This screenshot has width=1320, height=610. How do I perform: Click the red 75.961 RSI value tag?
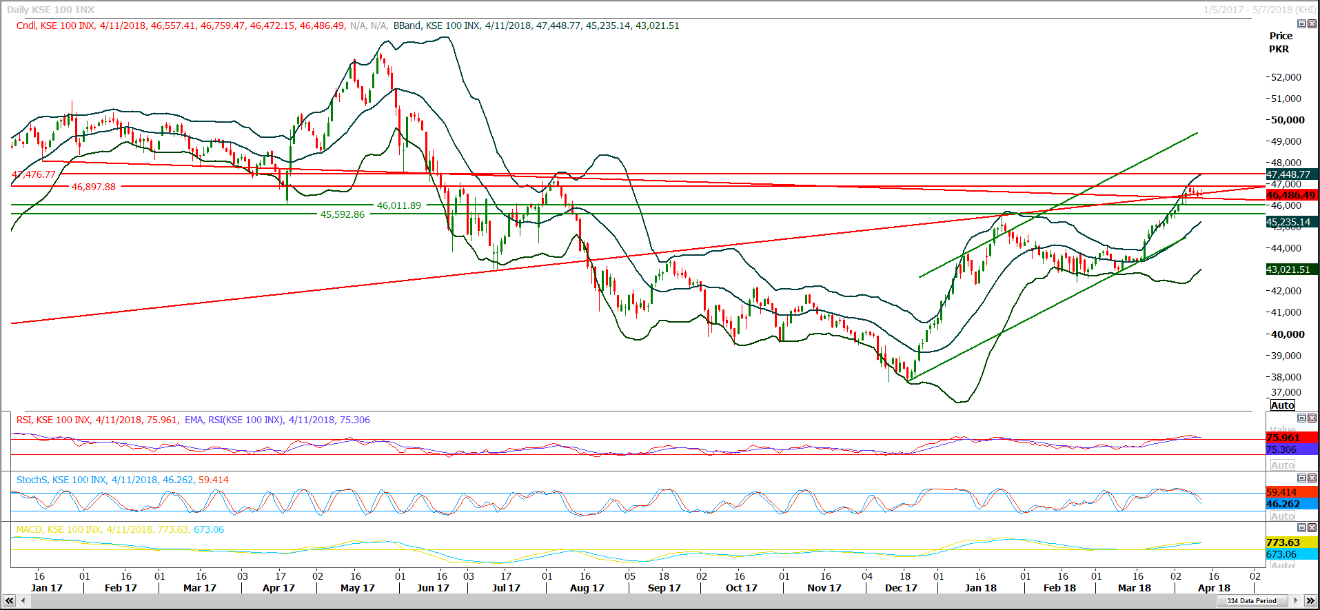(1292, 438)
